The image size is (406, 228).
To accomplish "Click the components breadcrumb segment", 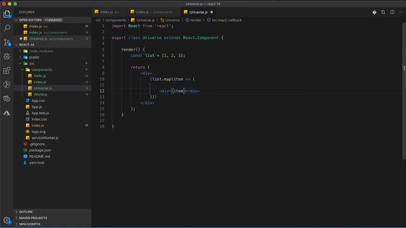I will (115, 20).
